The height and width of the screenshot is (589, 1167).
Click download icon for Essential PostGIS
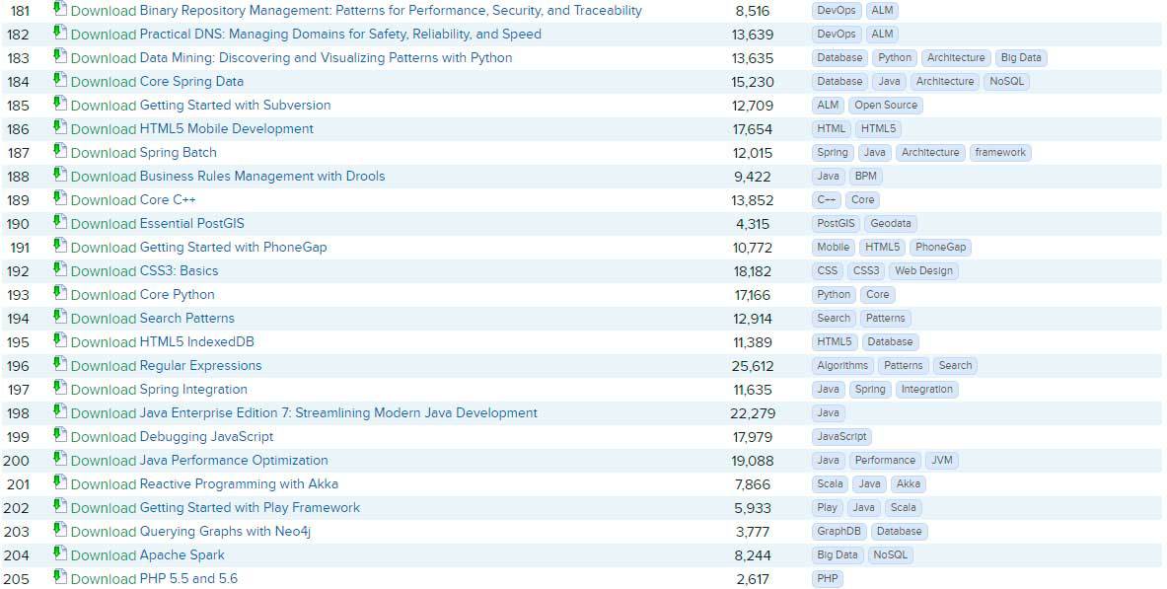(60, 222)
